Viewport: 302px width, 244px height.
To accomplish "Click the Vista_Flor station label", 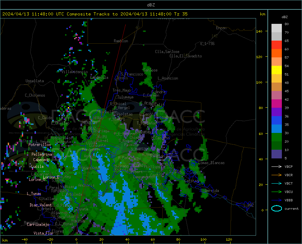I will pyautogui.click(x=44, y=233).
